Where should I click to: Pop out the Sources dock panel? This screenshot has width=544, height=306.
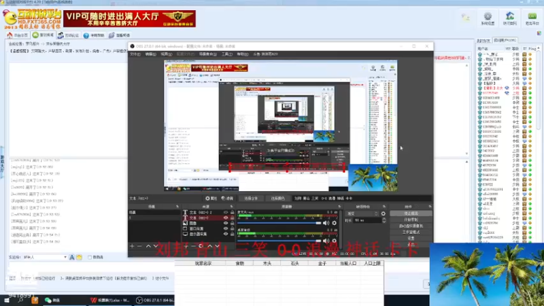(x=231, y=207)
